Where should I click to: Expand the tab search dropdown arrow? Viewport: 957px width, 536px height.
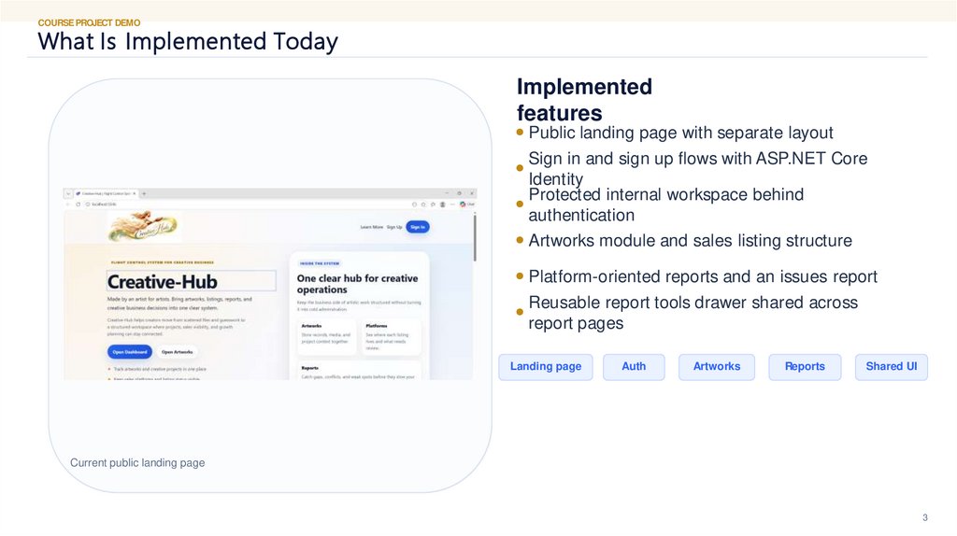coord(68,192)
